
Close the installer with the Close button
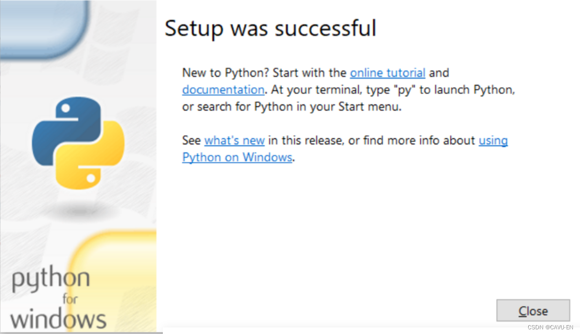tap(533, 311)
